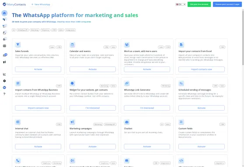Click the Custom fields lines icon
This screenshot has height=167, width=244.
(181, 122)
